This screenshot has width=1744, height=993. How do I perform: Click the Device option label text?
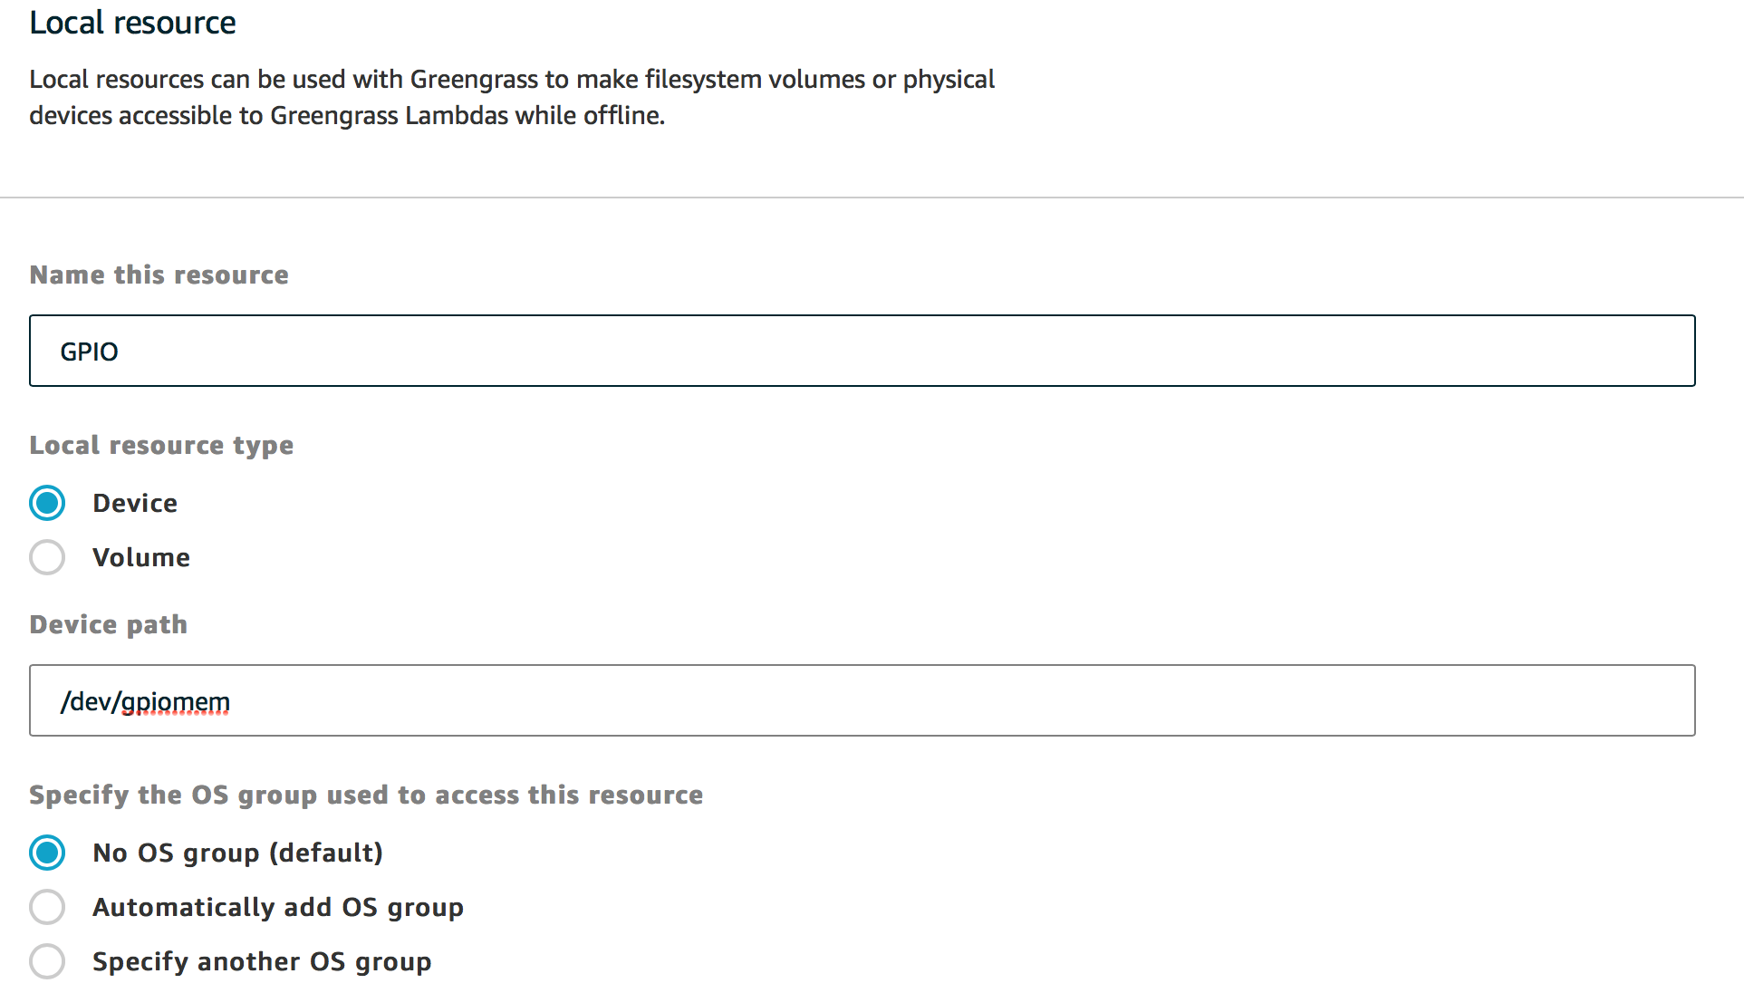coord(135,503)
